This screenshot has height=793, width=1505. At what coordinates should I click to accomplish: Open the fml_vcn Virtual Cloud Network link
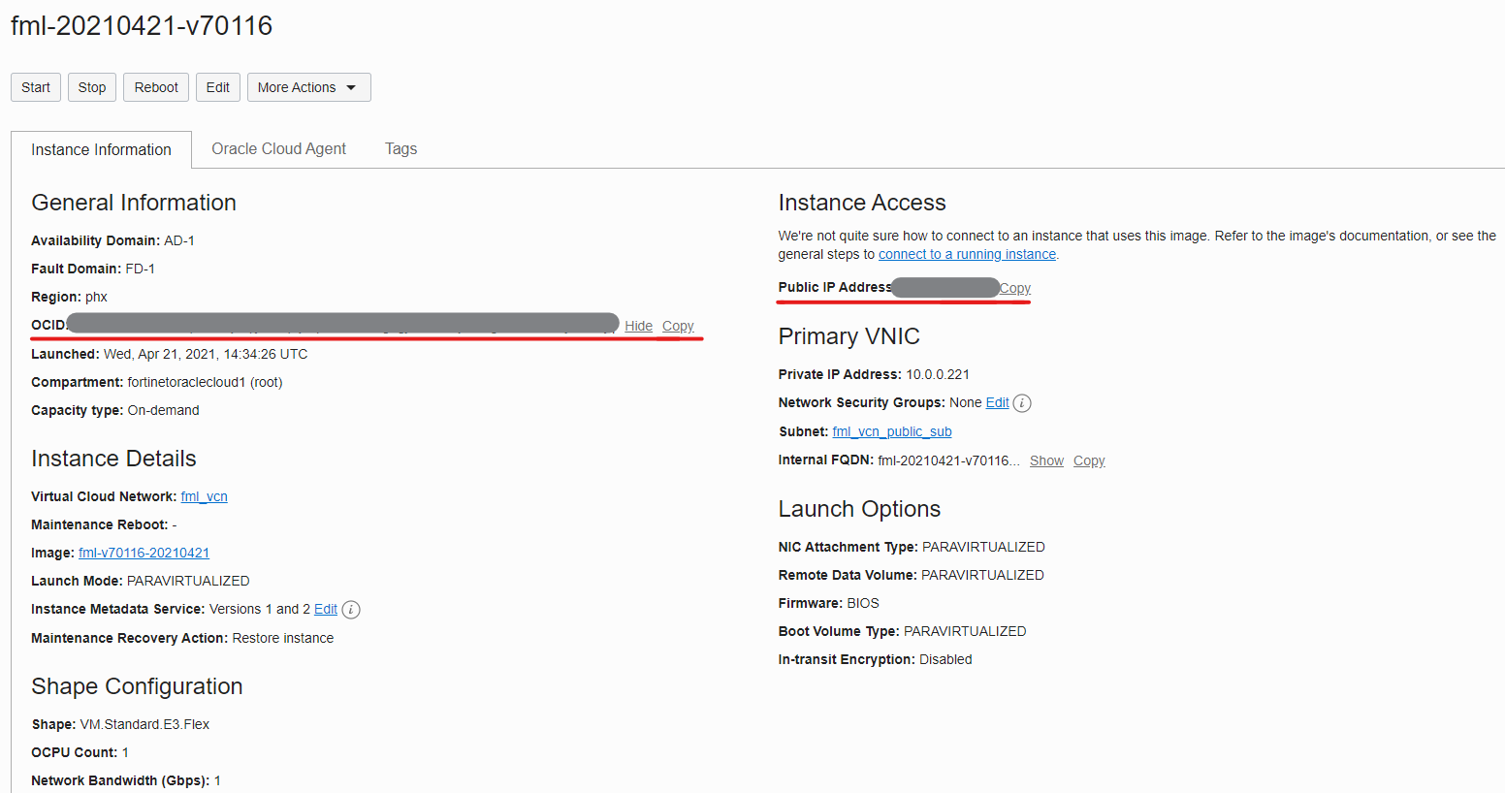coord(204,496)
